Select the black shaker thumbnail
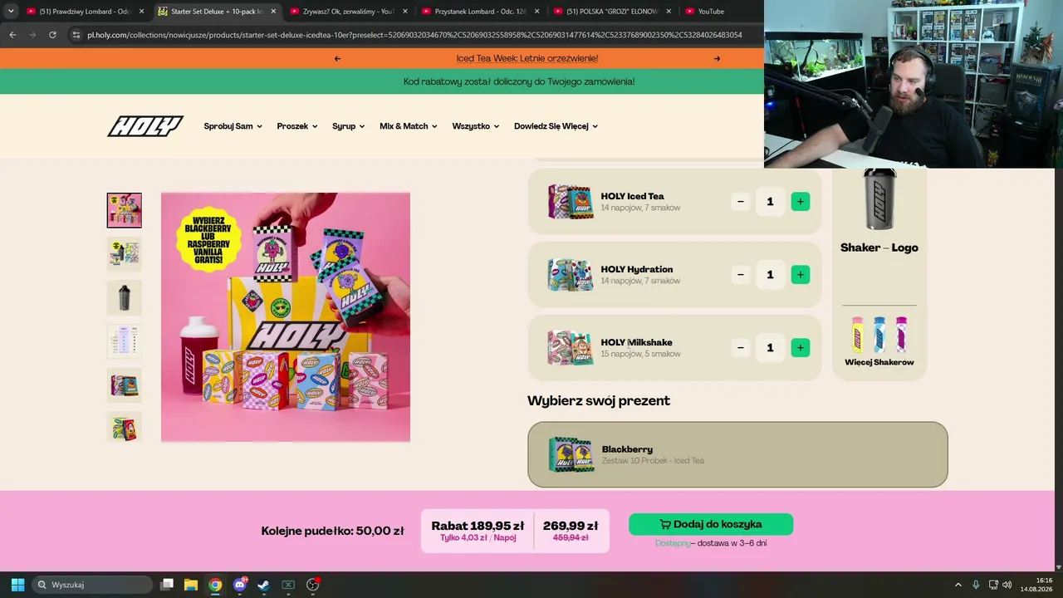 click(x=124, y=297)
